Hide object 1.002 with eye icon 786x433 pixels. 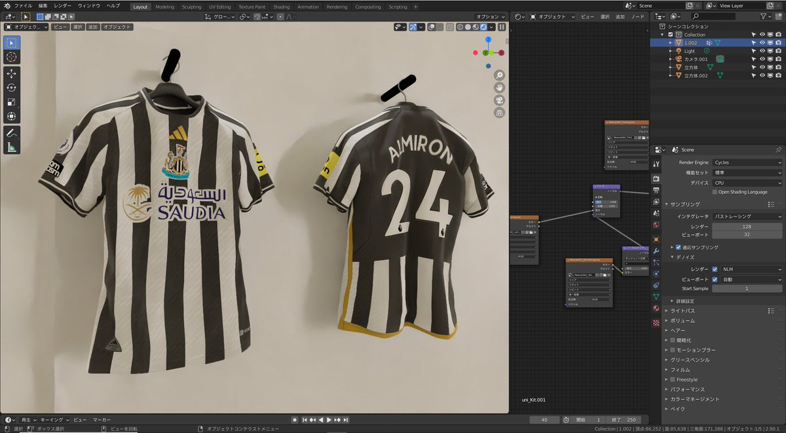(x=762, y=43)
